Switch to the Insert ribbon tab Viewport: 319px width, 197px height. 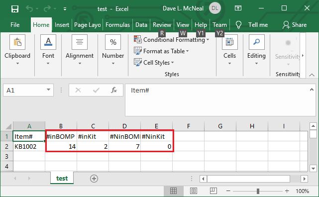[x=62, y=25]
